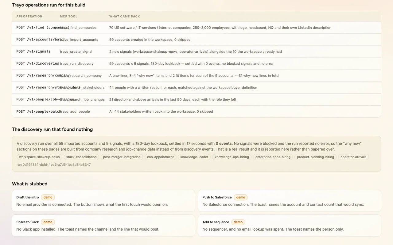Select the product-planning-hiring tag
The width and height of the screenshot is (393, 245).
click(x=315, y=157)
